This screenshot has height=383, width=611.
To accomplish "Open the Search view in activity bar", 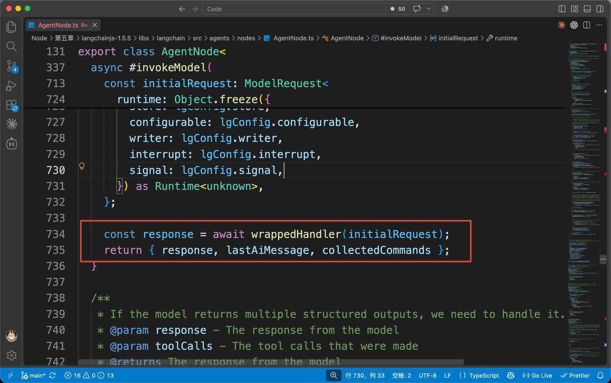I will [11, 47].
